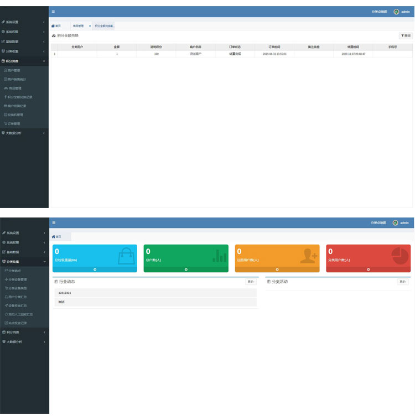Select 分类设备管理 in the sidebar submenu
The width and height of the screenshot is (415, 420).
[x=17, y=279]
